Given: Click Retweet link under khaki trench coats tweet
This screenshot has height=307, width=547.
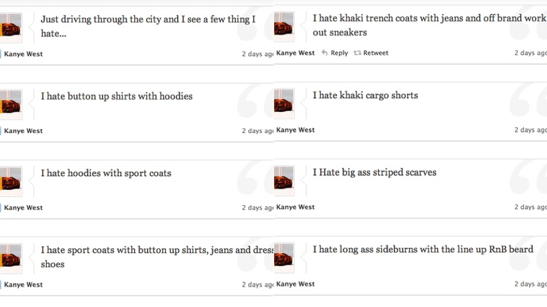Looking at the screenshot, I should (x=375, y=53).
